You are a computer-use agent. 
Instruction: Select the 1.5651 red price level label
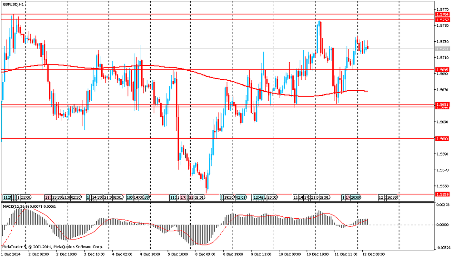(x=442, y=104)
